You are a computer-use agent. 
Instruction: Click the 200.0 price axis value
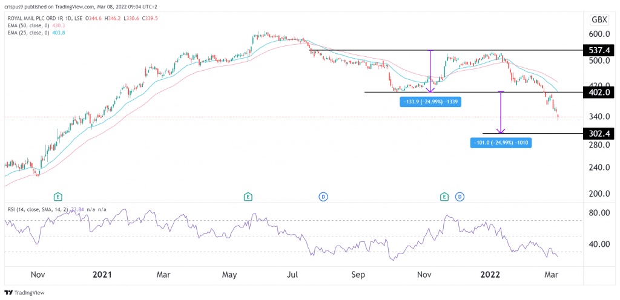pos(598,194)
